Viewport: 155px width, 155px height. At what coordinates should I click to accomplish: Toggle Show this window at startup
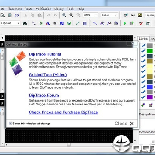[10, 124]
